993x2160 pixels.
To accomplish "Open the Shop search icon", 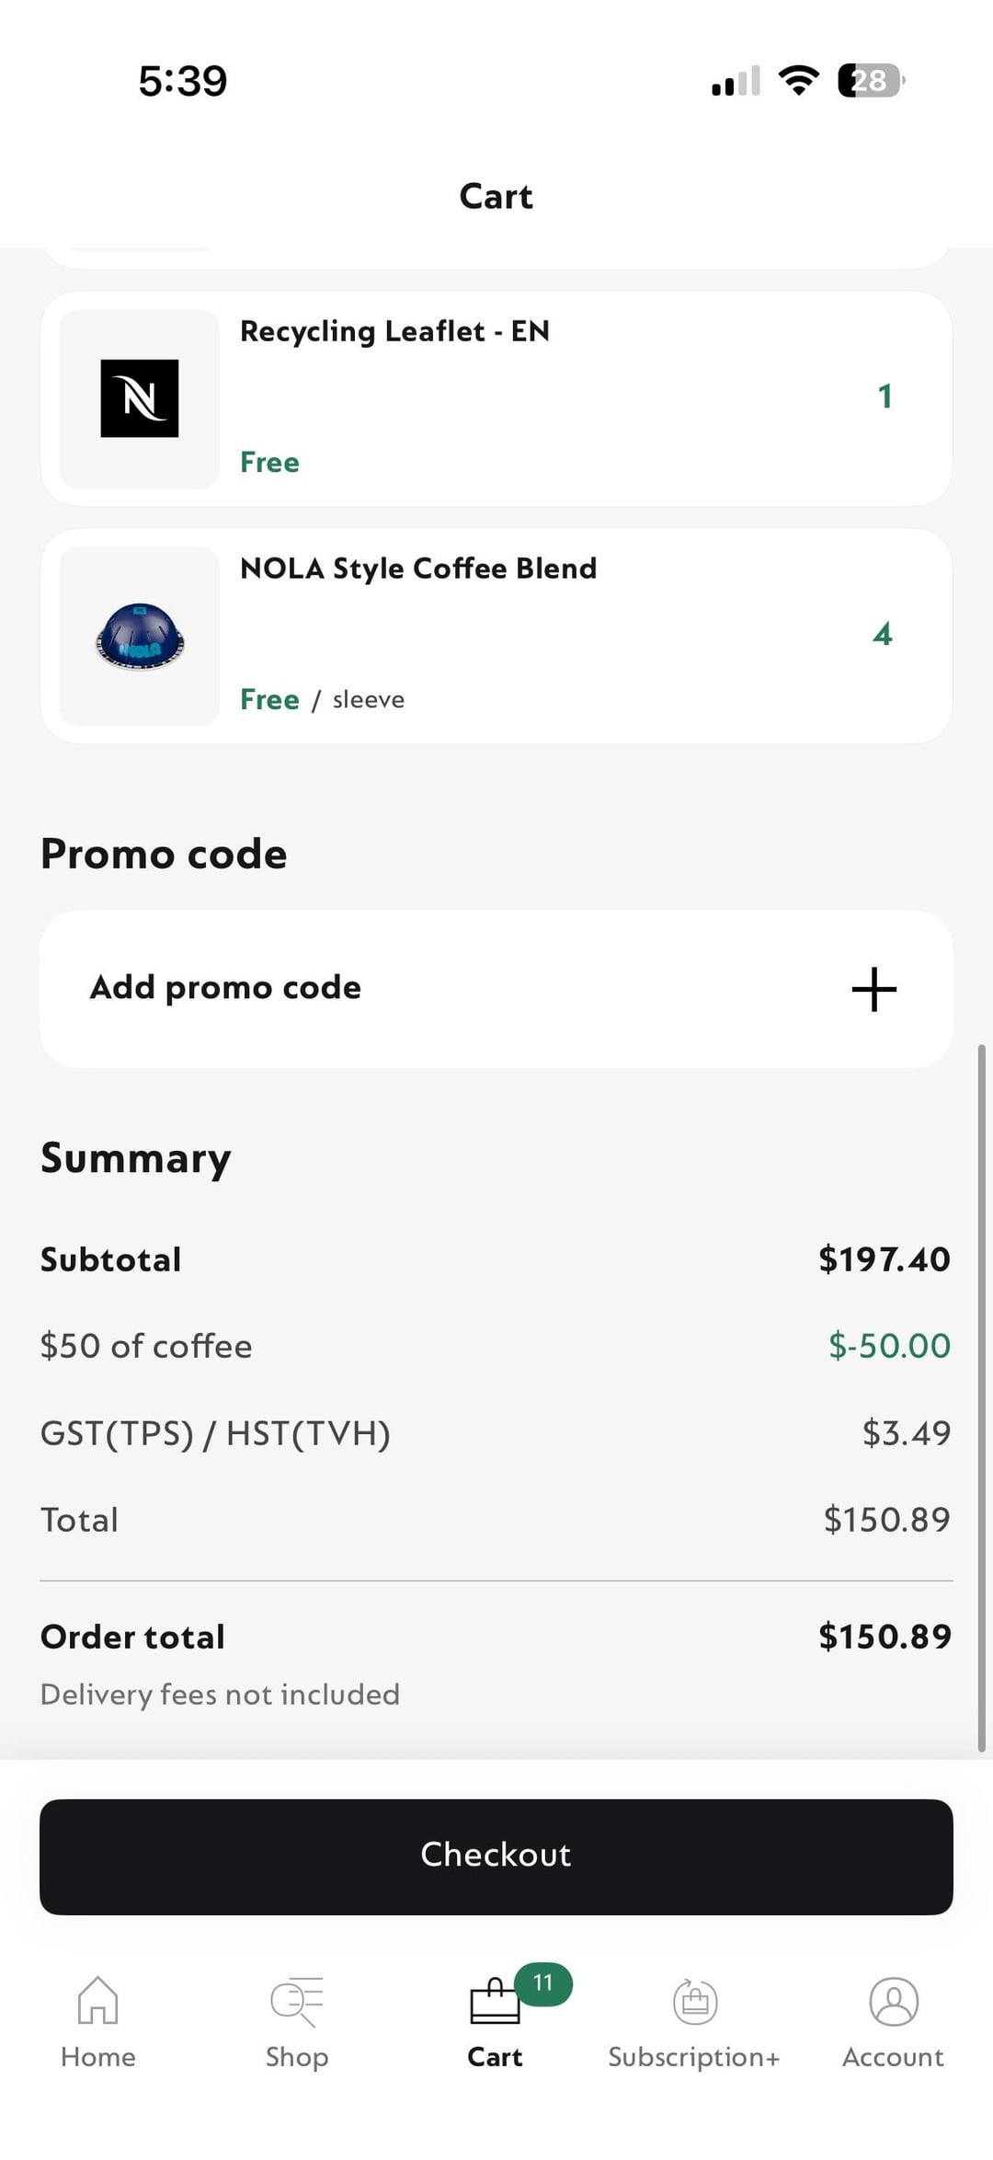I will (x=296, y=2001).
